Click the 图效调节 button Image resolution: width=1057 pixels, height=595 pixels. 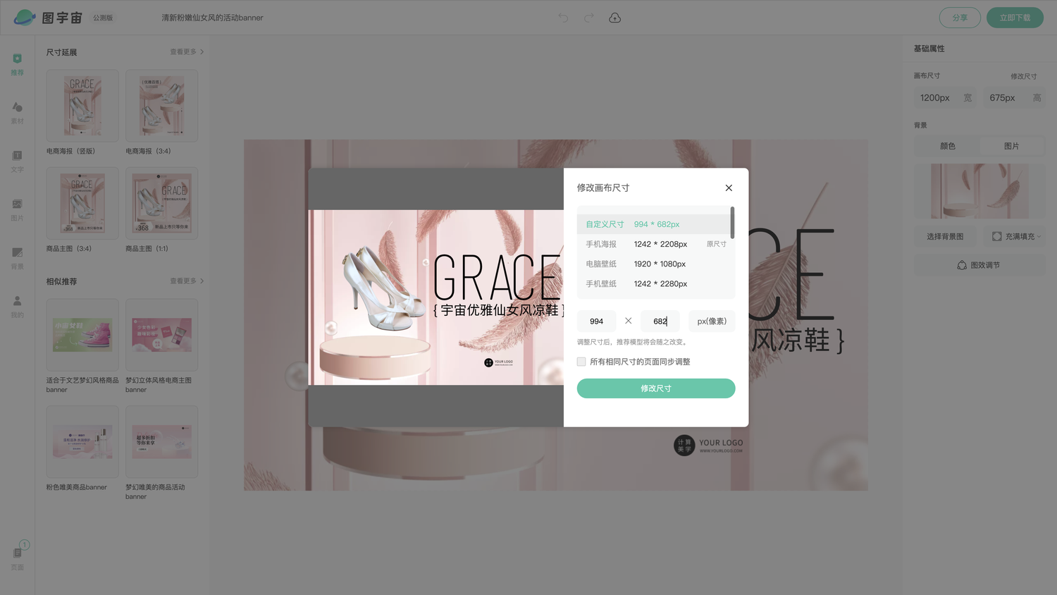tap(979, 265)
